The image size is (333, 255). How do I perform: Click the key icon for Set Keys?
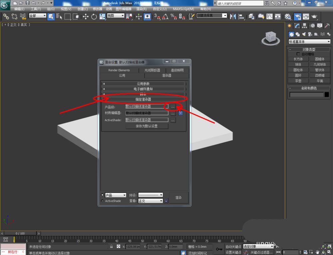[x=219, y=249]
